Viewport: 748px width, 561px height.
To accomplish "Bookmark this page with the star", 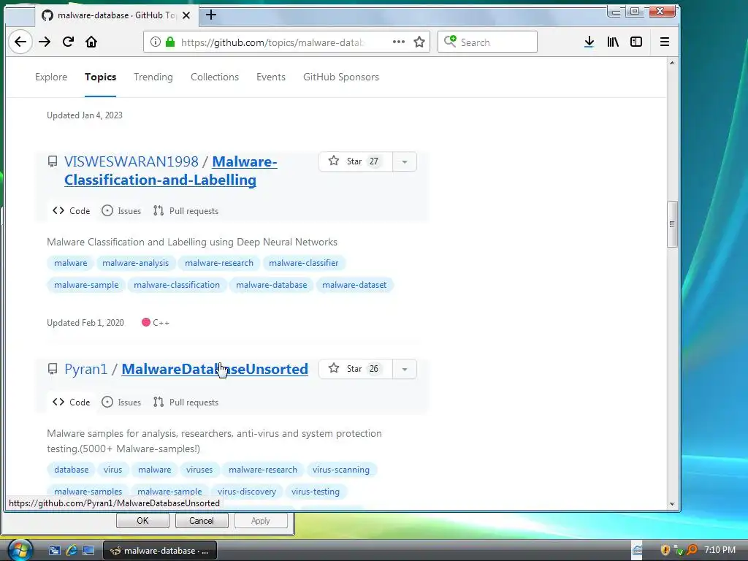I will [419, 42].
